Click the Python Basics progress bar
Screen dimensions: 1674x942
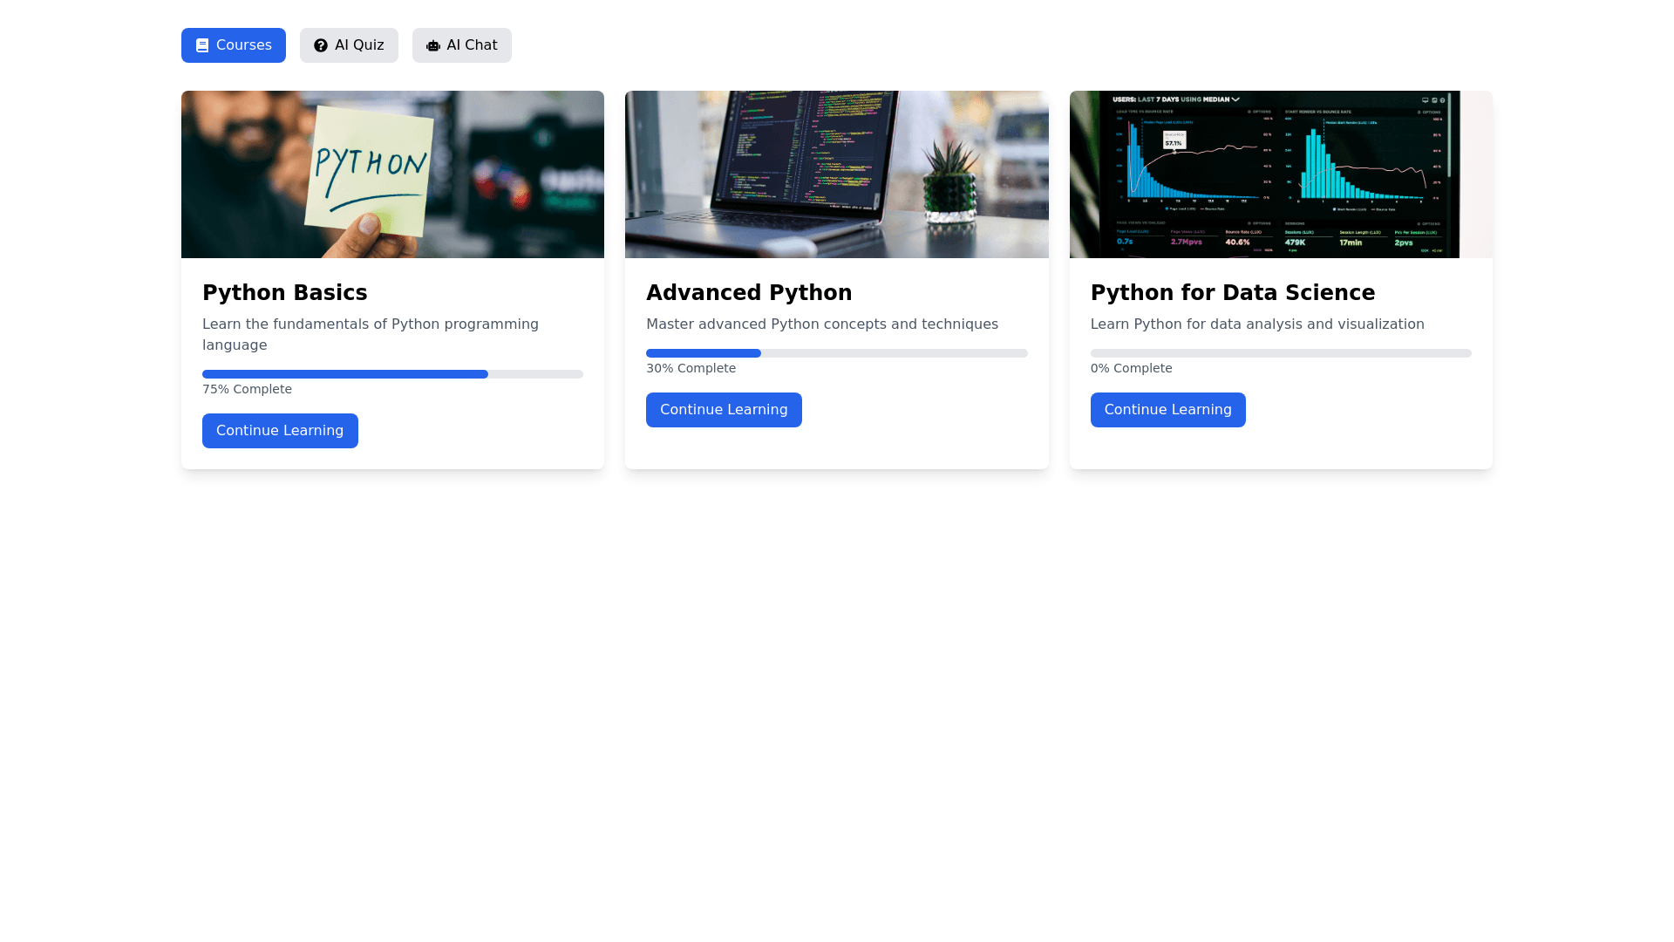pos(392,374)
